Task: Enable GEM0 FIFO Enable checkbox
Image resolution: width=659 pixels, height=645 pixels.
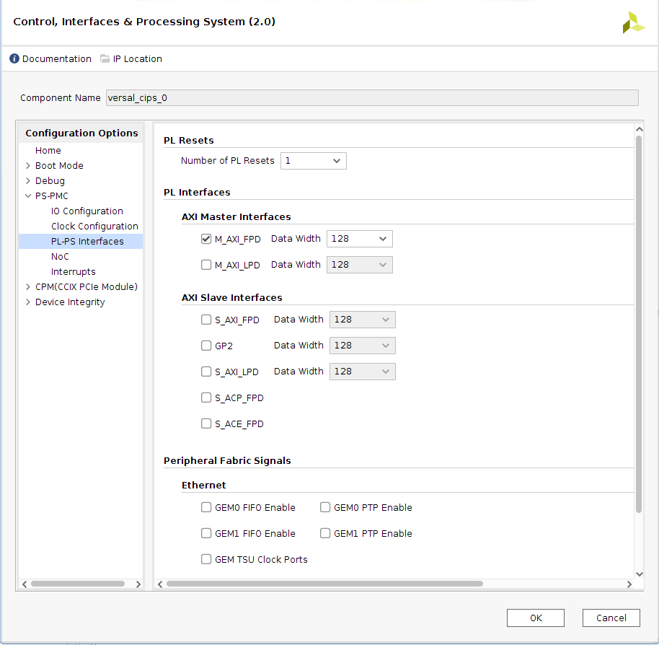Action: click(x=206, y=507)
